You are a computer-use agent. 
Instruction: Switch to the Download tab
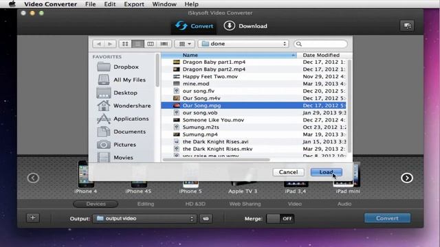(245, 26)
